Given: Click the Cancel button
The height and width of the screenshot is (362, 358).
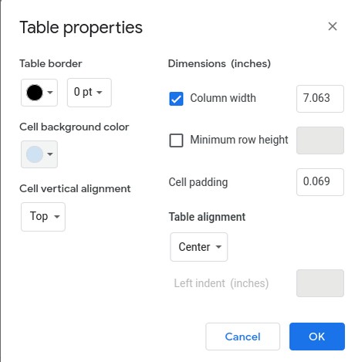Looking at the screenshot, I should pyautogui.click(x=242, y=337).
